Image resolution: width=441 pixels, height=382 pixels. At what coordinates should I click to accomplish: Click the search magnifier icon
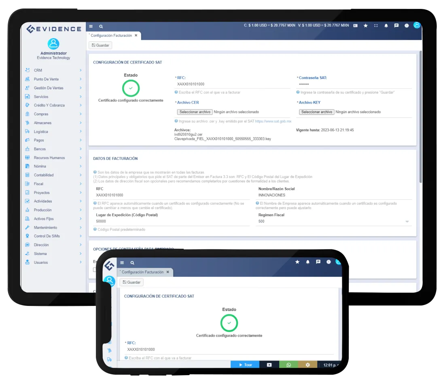(100, 25)
